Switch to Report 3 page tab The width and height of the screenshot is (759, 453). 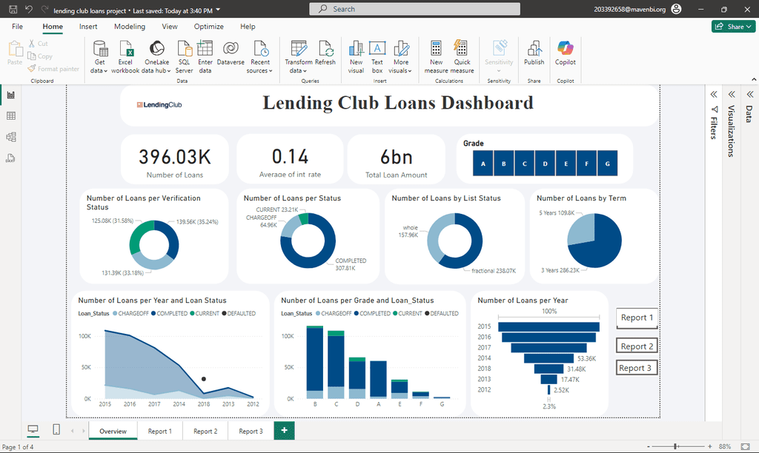251,432
